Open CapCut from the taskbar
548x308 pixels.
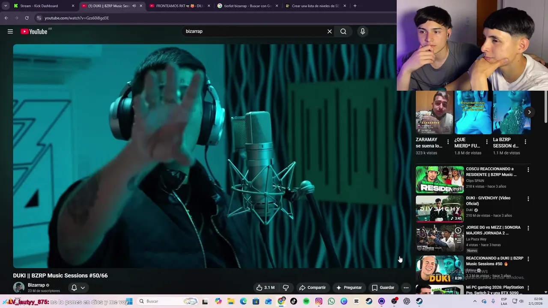(x=356, y=301)
